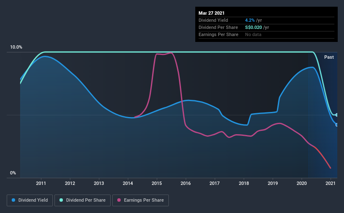
Task: Click the 2014 x-axis label
Action: pyautogui.click(x=128, y=183)
